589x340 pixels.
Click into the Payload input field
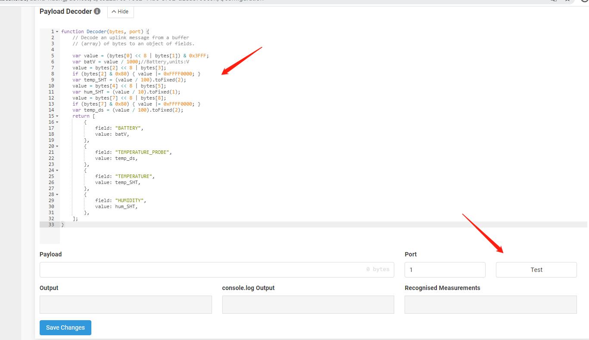(x=217, y=270)
